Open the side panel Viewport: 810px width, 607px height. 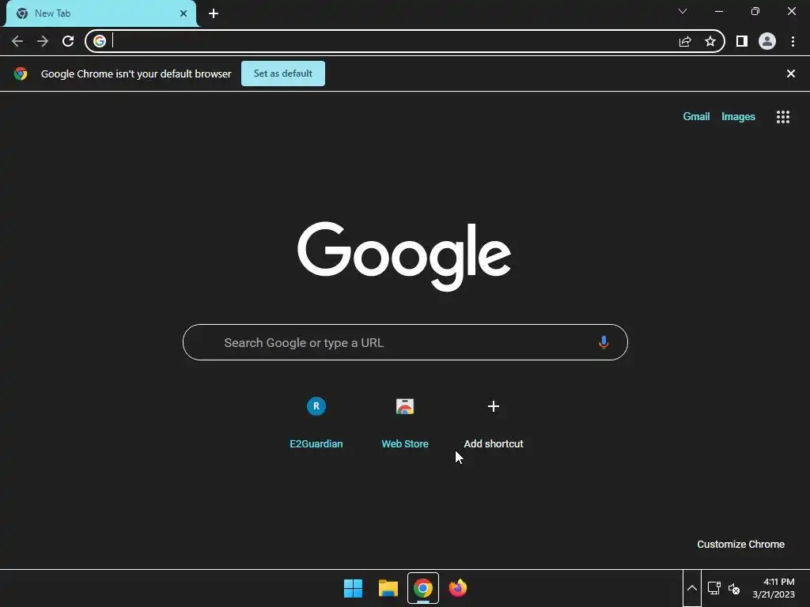pyautogui.click(x=742, y=41)
